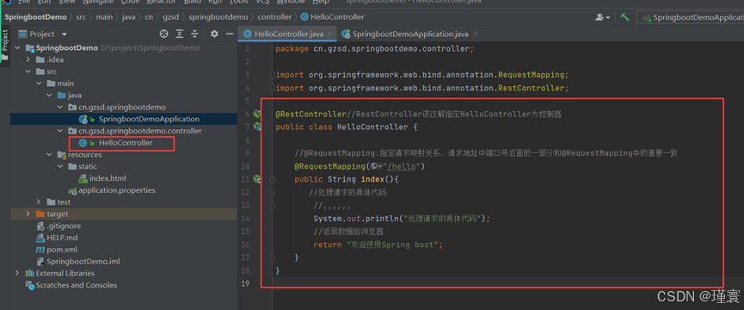
Task: Collapse the SpringbootDemo root node
Action: pos(17,48)
